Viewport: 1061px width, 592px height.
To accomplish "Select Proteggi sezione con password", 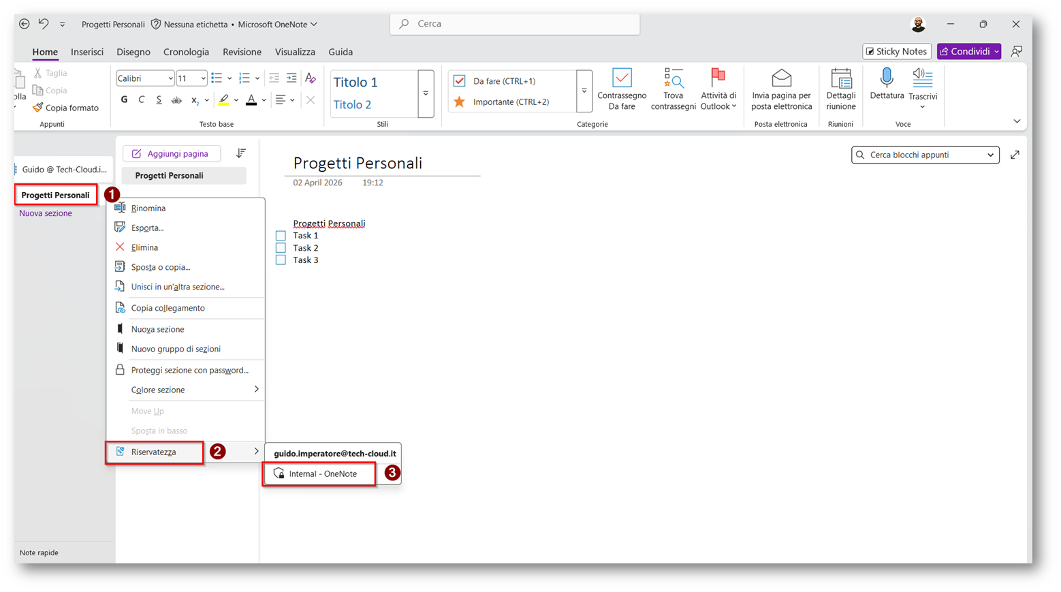I will click(189, 370).
